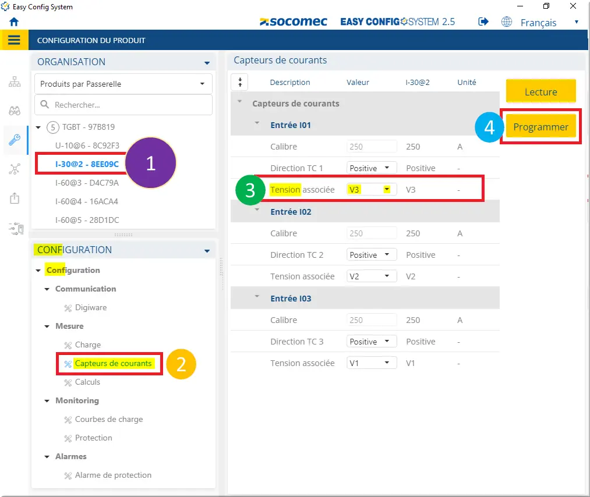
Task: Click the Charge tool icon
Action: point(68,345)
